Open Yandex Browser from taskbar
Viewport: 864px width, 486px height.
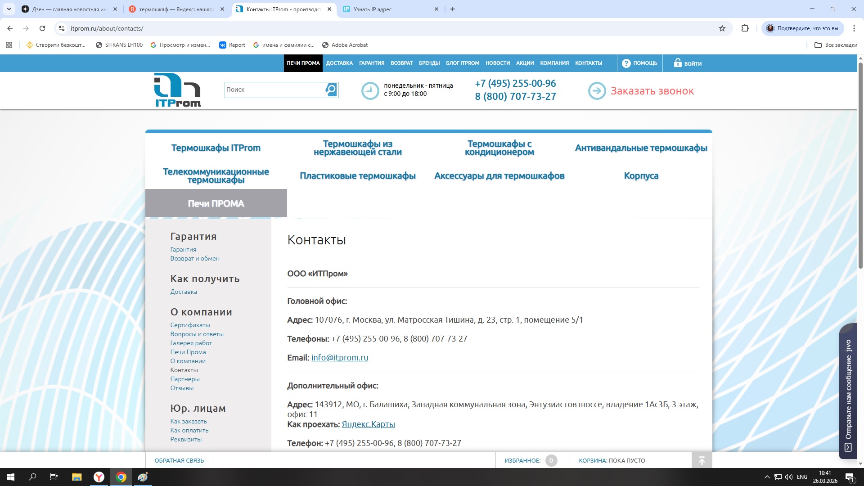tap(99, 477)
